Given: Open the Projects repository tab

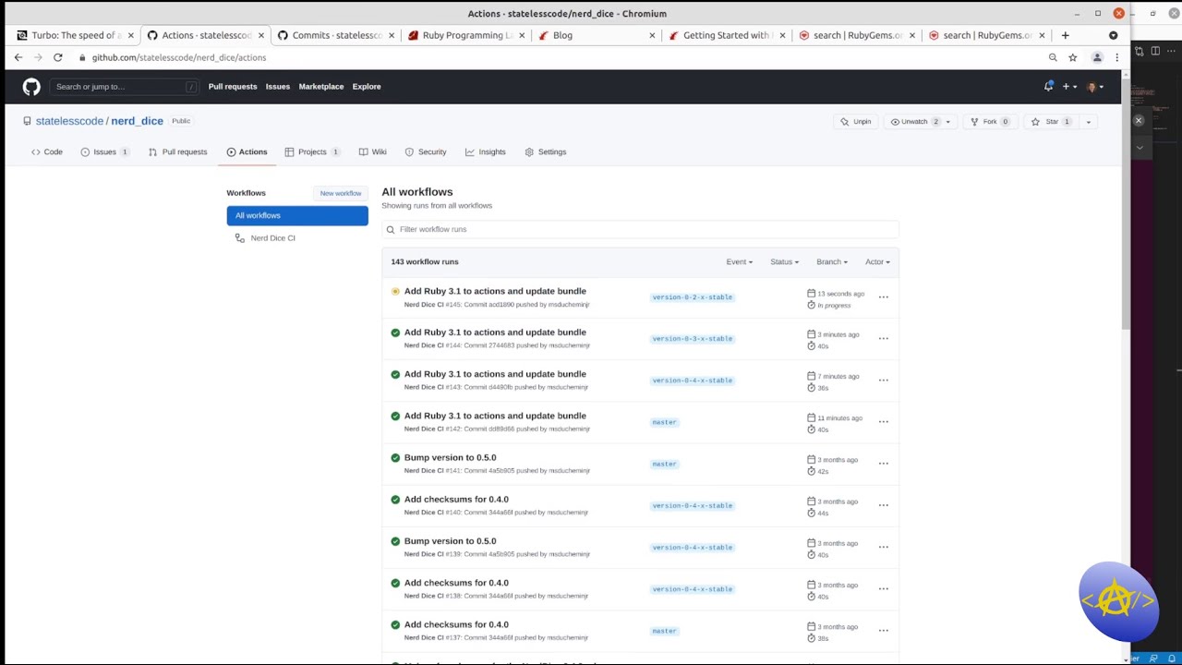Looking at the screenshot, I should tap(312, 151).
